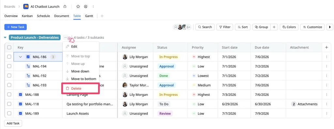The image size is (334, 129).
Task: Add a column with plus icon
Action: [x=326, y=47]
